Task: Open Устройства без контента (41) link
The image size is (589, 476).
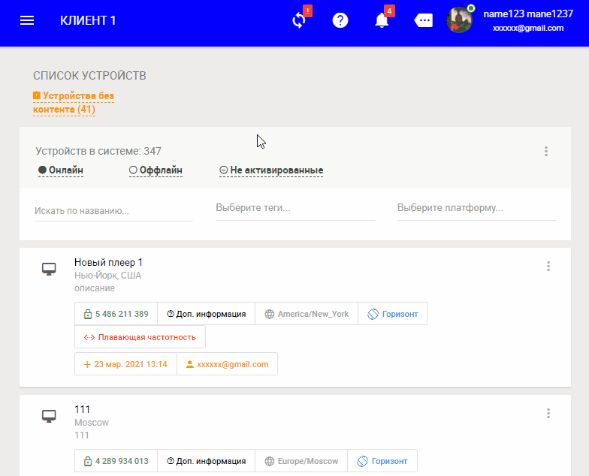Action: click(x=74, y=103)
